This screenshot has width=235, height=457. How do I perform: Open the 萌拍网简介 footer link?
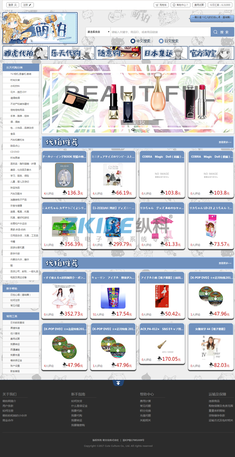pos(10,401)
